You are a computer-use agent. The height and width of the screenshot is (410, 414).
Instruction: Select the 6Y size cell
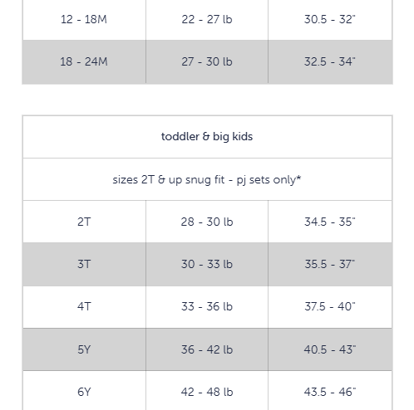tap(84, 391)
